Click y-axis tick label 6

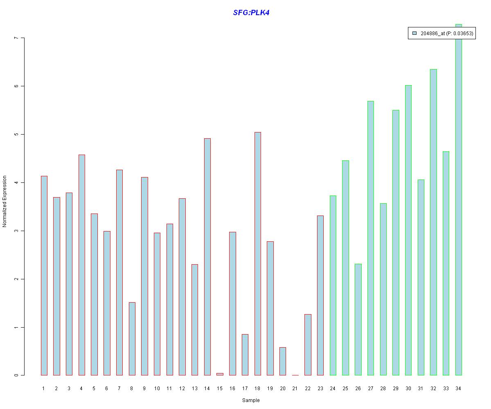point(16,86)
